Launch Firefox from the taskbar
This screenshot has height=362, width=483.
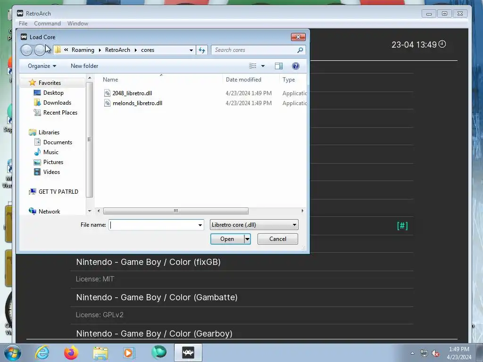pos(71,353)
